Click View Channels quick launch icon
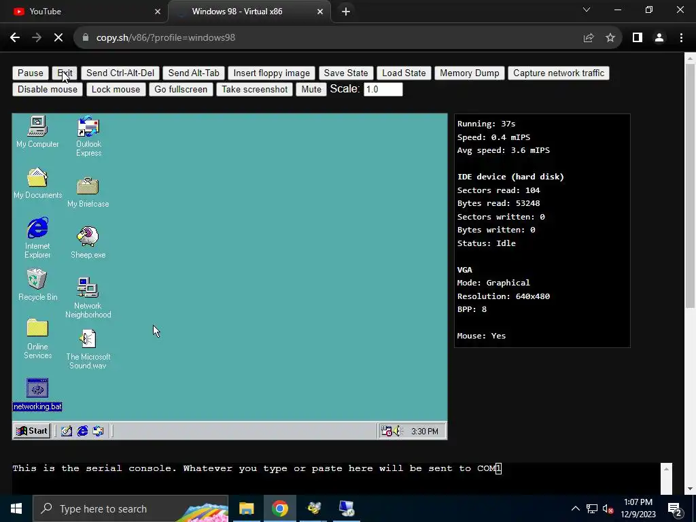 point(98,431)
